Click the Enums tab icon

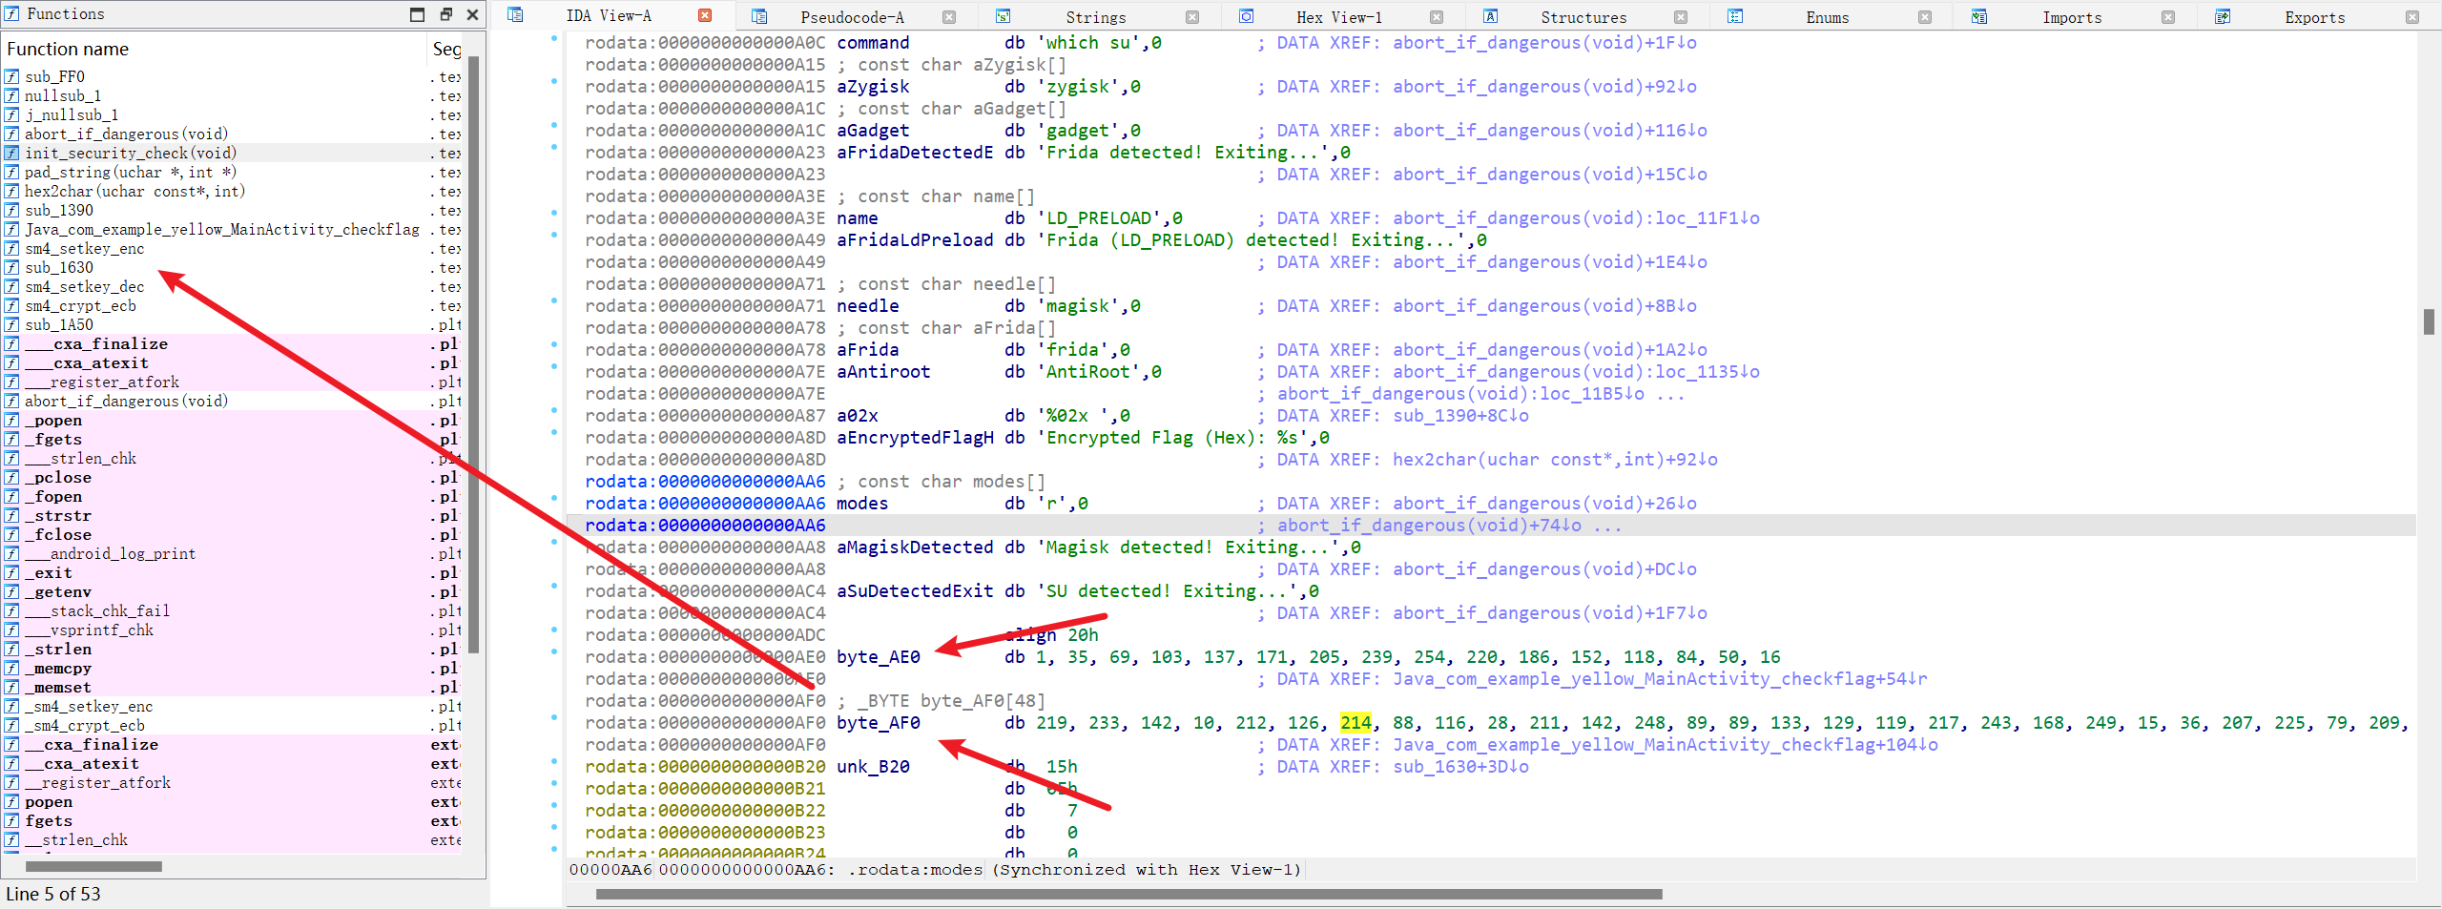click(x=1735, y=16)
